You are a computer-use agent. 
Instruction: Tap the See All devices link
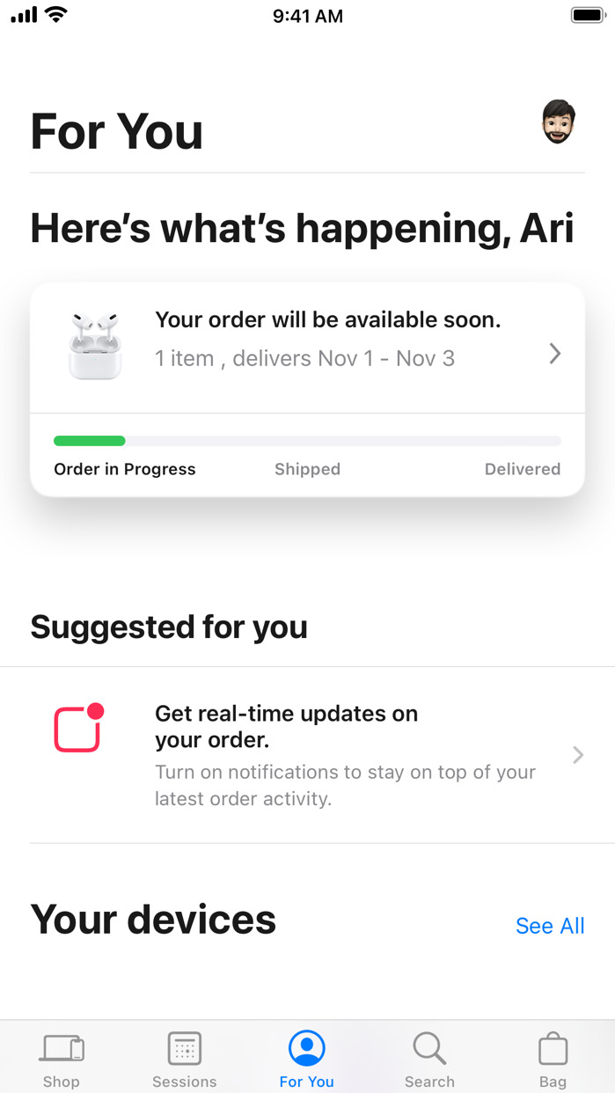pos(550,926)
